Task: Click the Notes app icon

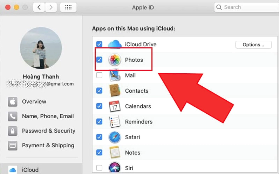Action: pyautogui.click(x=115, y=153)
